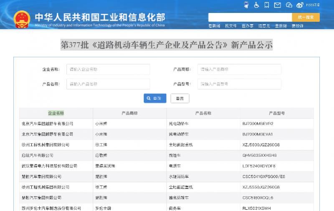Open the Weibo icon in header
The width and height of the screenshot is (334, 211).
coord(300,5)
